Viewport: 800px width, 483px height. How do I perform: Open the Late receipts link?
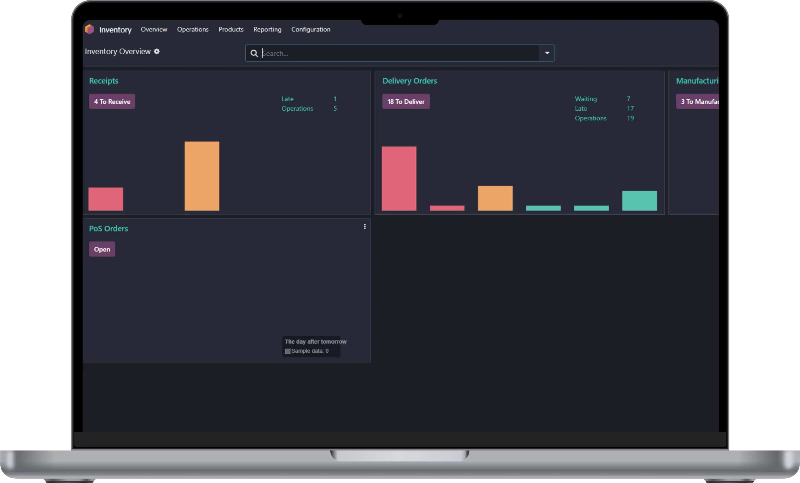(x=287, y=99)
